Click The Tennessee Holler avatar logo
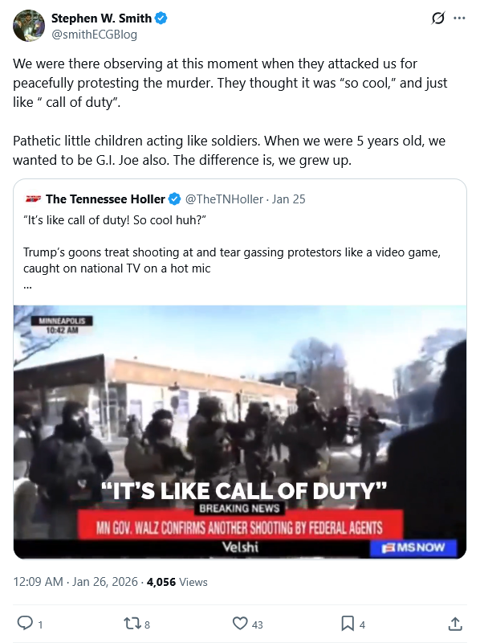Screen dimensions: 480x643 33,199
